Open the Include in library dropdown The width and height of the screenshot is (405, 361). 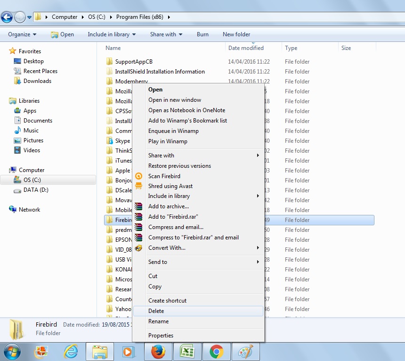tap(112, 34)
